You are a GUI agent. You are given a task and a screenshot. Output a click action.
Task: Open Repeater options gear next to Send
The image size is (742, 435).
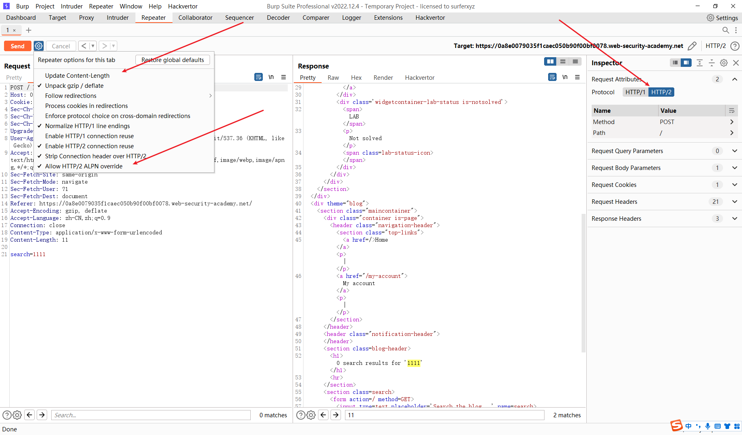click(x=39, y=46)
